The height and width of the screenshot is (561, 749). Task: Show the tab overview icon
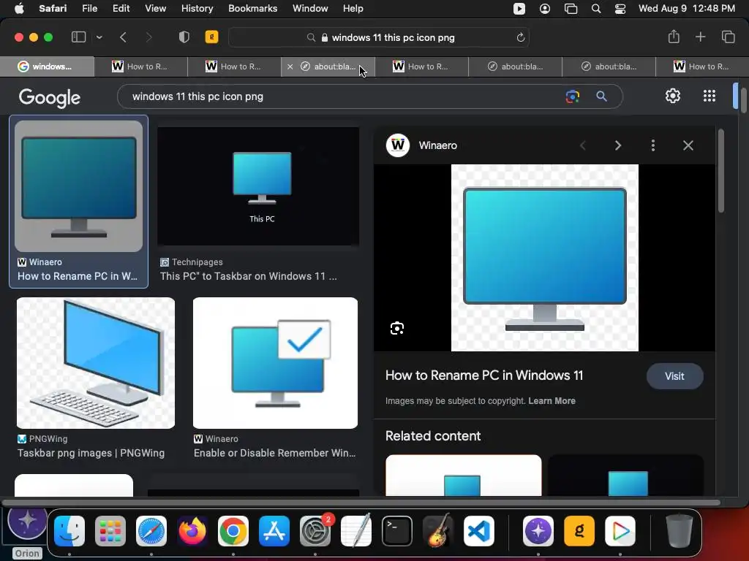pyautogui.click(x=728, y=37)
